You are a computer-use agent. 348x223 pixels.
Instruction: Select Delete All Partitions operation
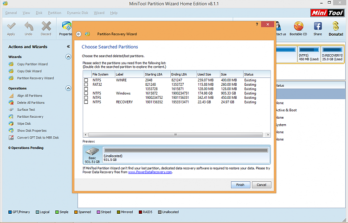[31, 102]
